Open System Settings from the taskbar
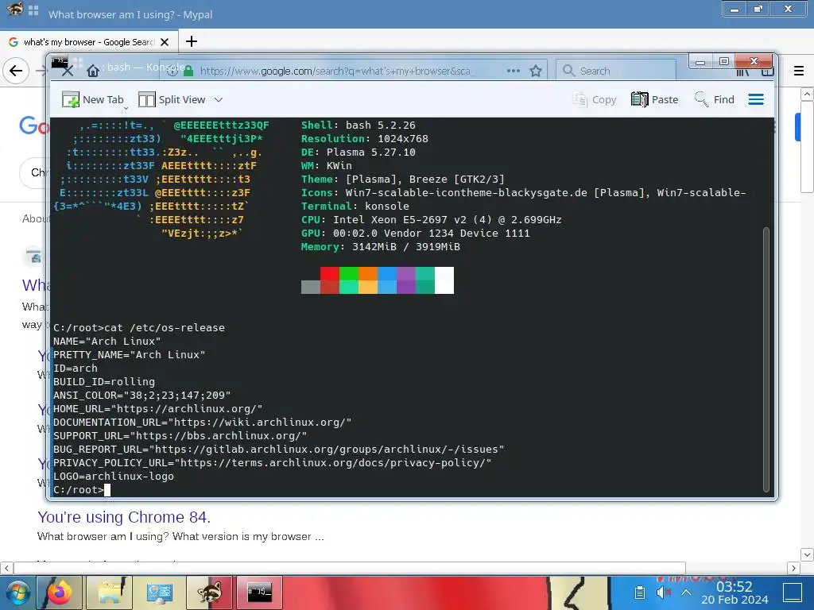This screenshot has height=610, width=814. click(x=159, y=593)
